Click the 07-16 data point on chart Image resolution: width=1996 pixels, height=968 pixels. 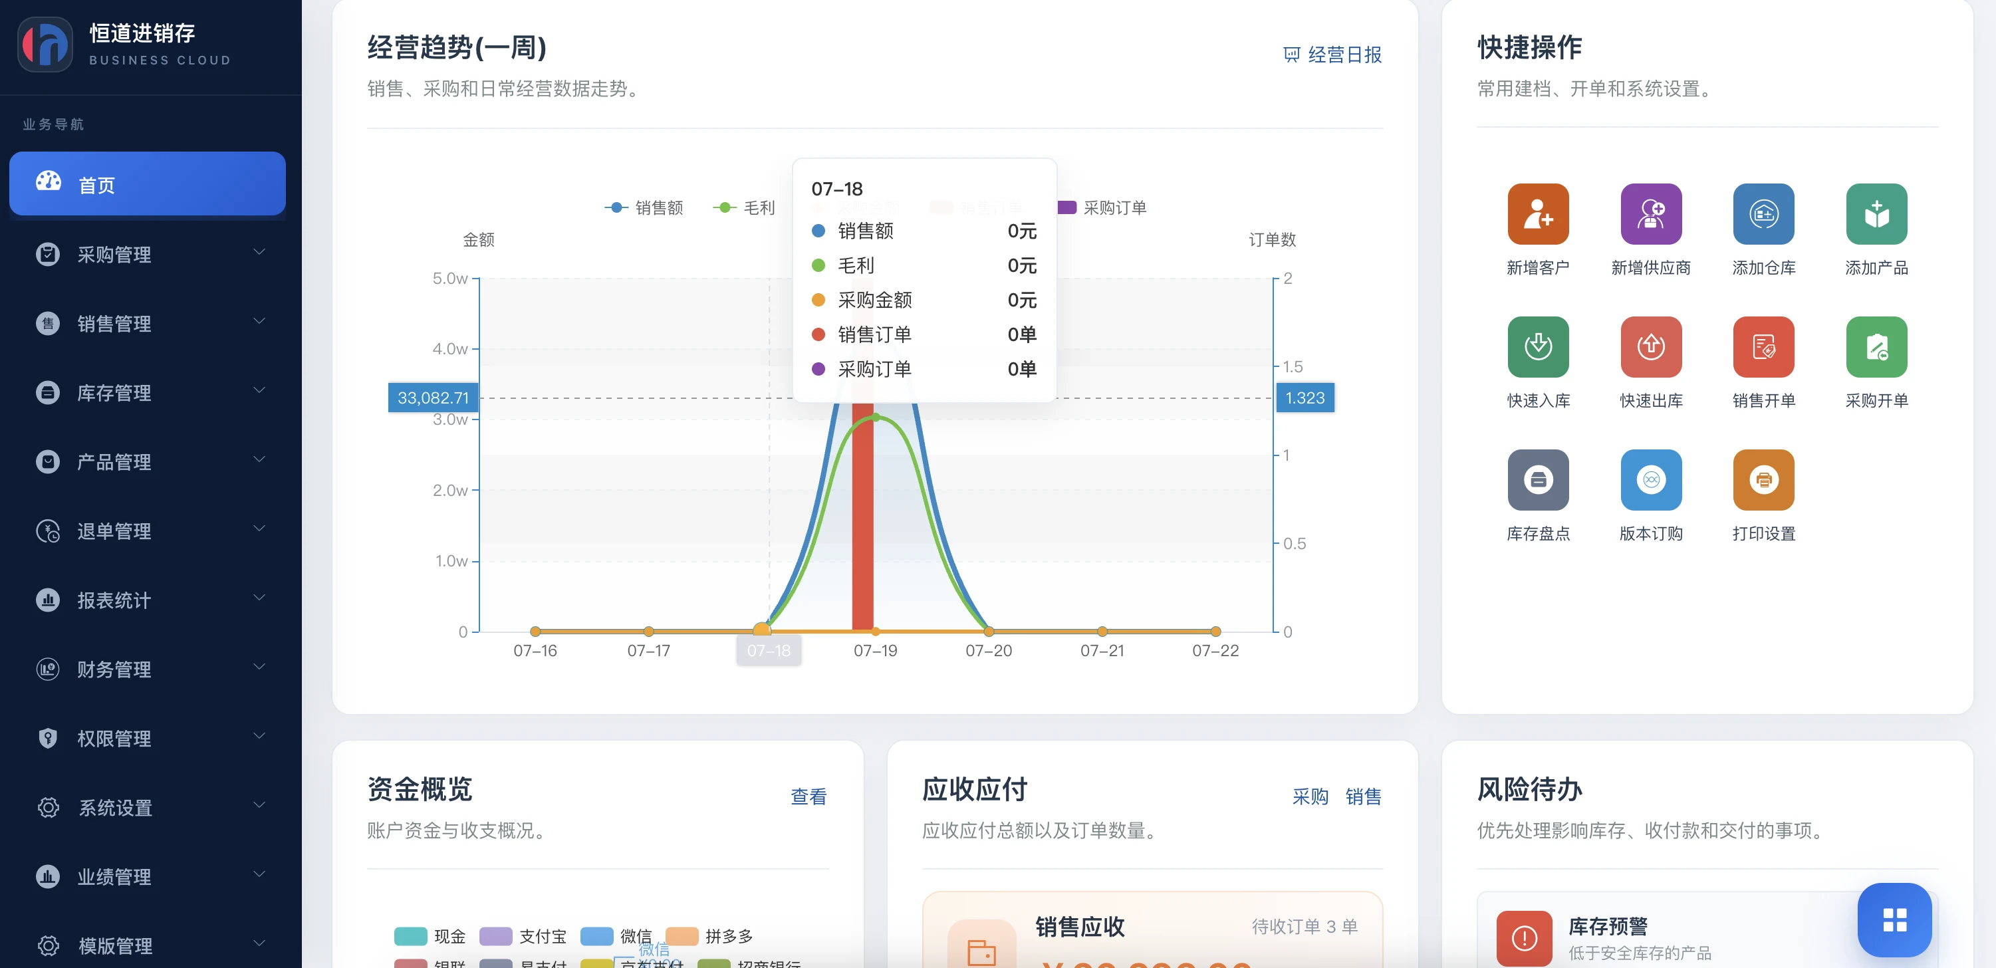pos(535,631)
